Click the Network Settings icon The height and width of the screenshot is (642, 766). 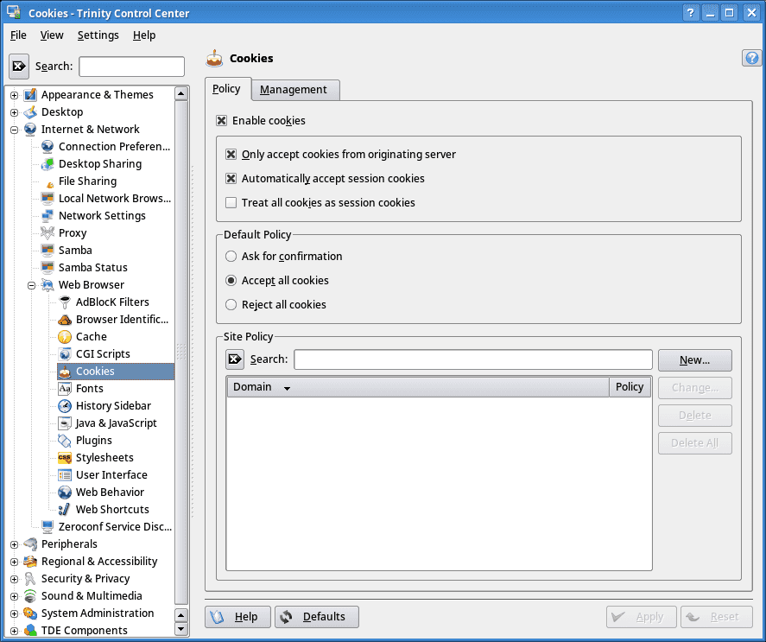point(47,216)
